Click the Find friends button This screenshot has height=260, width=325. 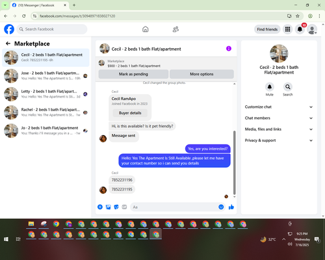click(x=267, y=29)
